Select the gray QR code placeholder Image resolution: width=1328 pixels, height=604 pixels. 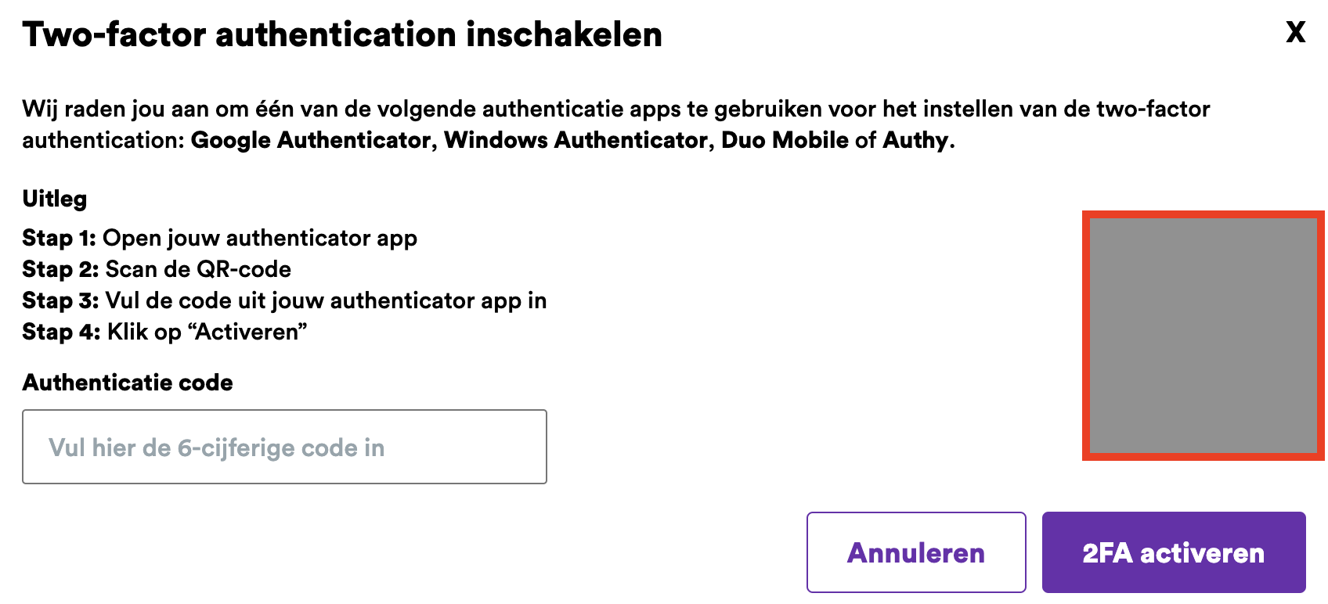pyautogui.click(x=1203, y=336)
